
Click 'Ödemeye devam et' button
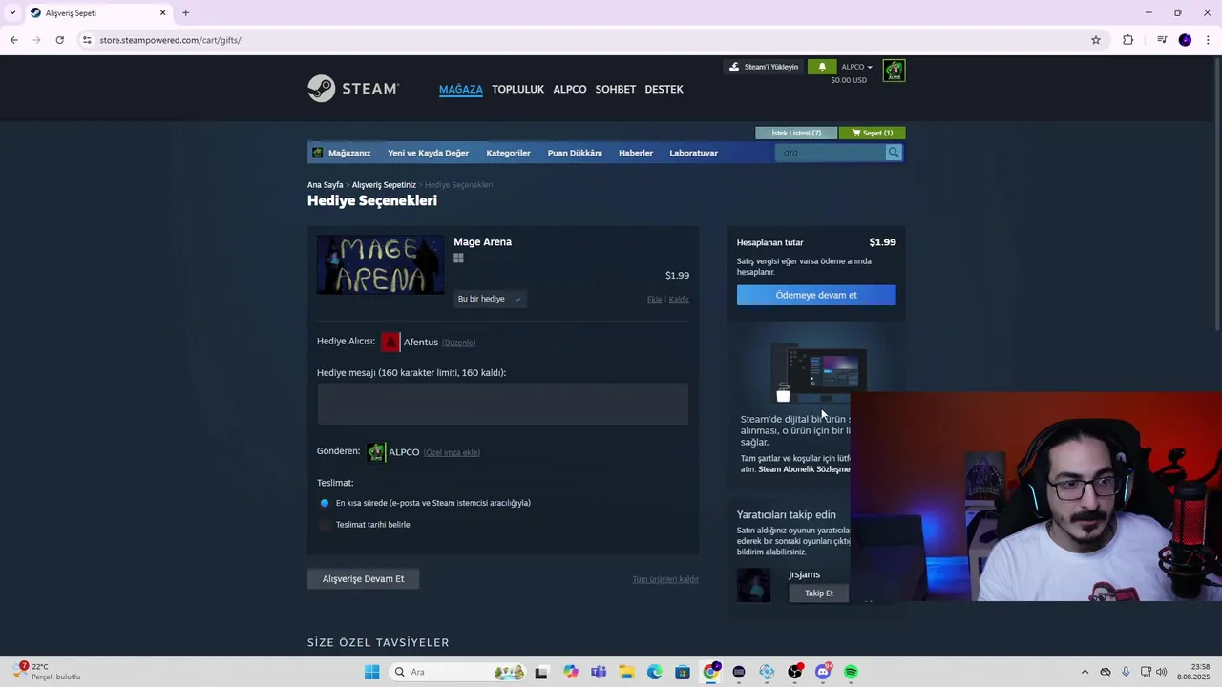pos(816,295)
